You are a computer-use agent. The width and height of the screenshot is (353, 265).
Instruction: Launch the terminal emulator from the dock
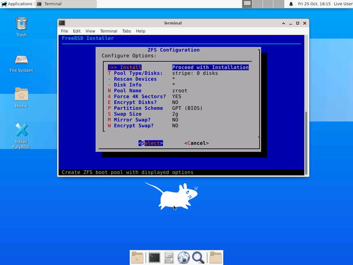154,257
